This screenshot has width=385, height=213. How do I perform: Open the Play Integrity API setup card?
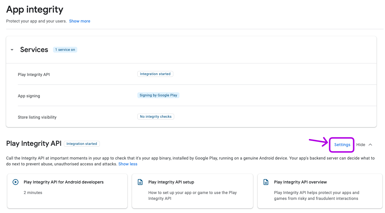tap(192, 191)
